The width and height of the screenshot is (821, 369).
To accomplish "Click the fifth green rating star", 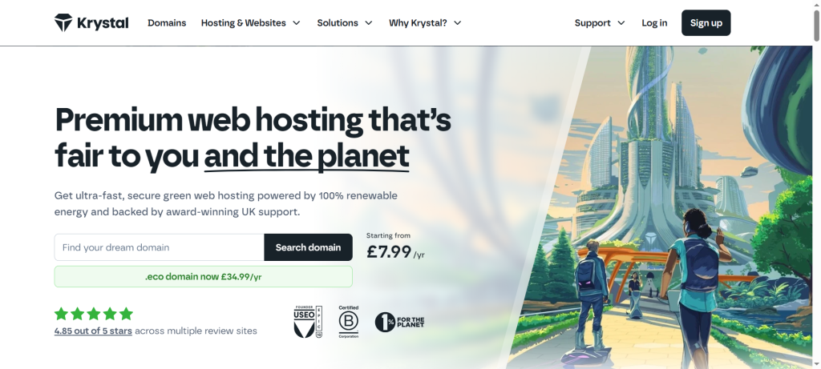I will click(x=126, y=314).
